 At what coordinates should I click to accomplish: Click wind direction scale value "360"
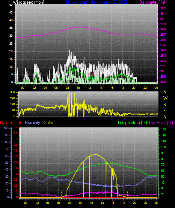tap(12, 93)
